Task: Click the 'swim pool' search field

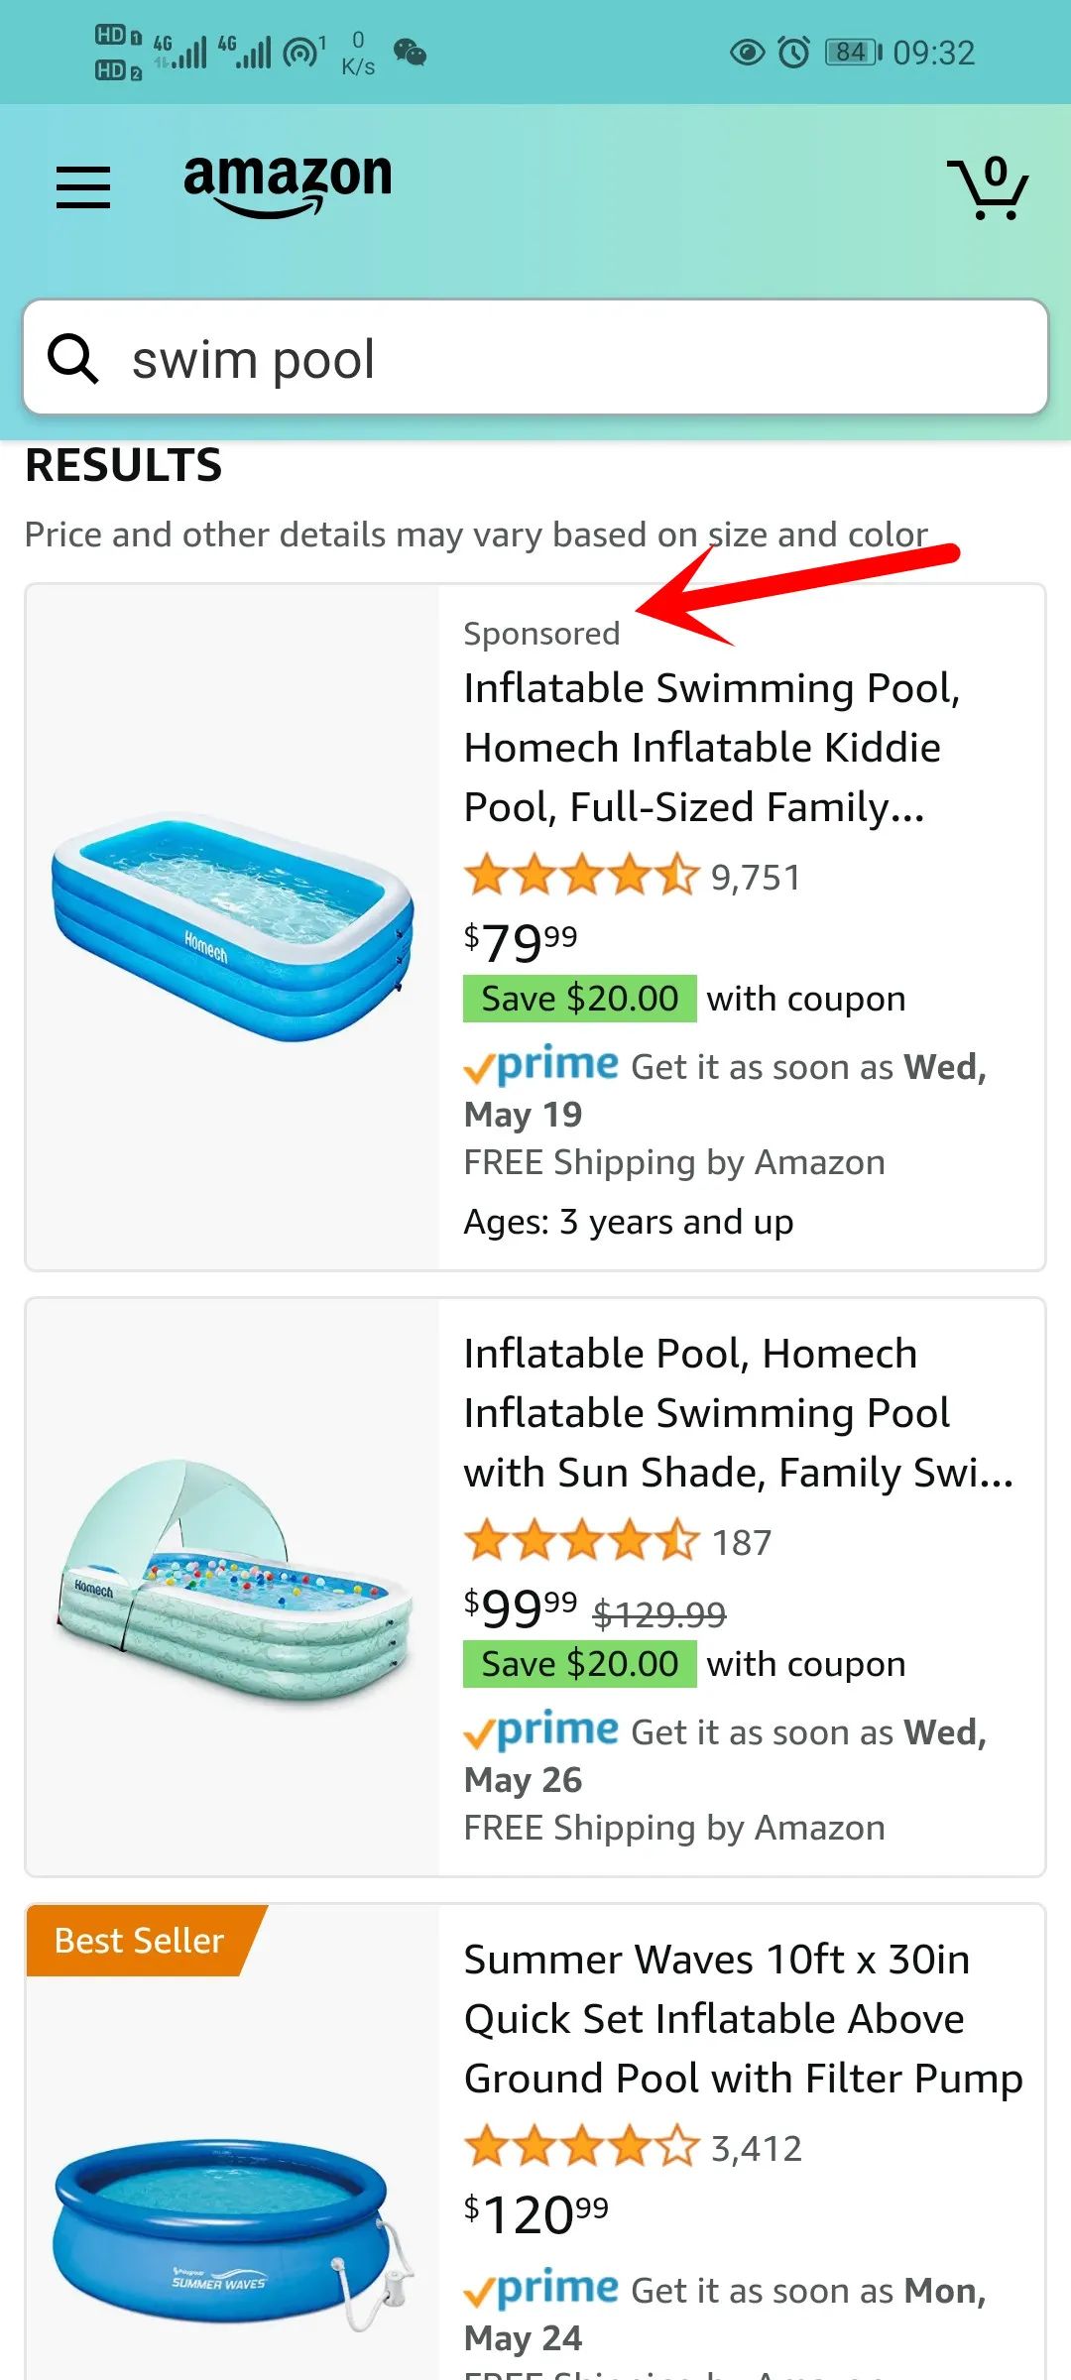Action: coord(535,358)
